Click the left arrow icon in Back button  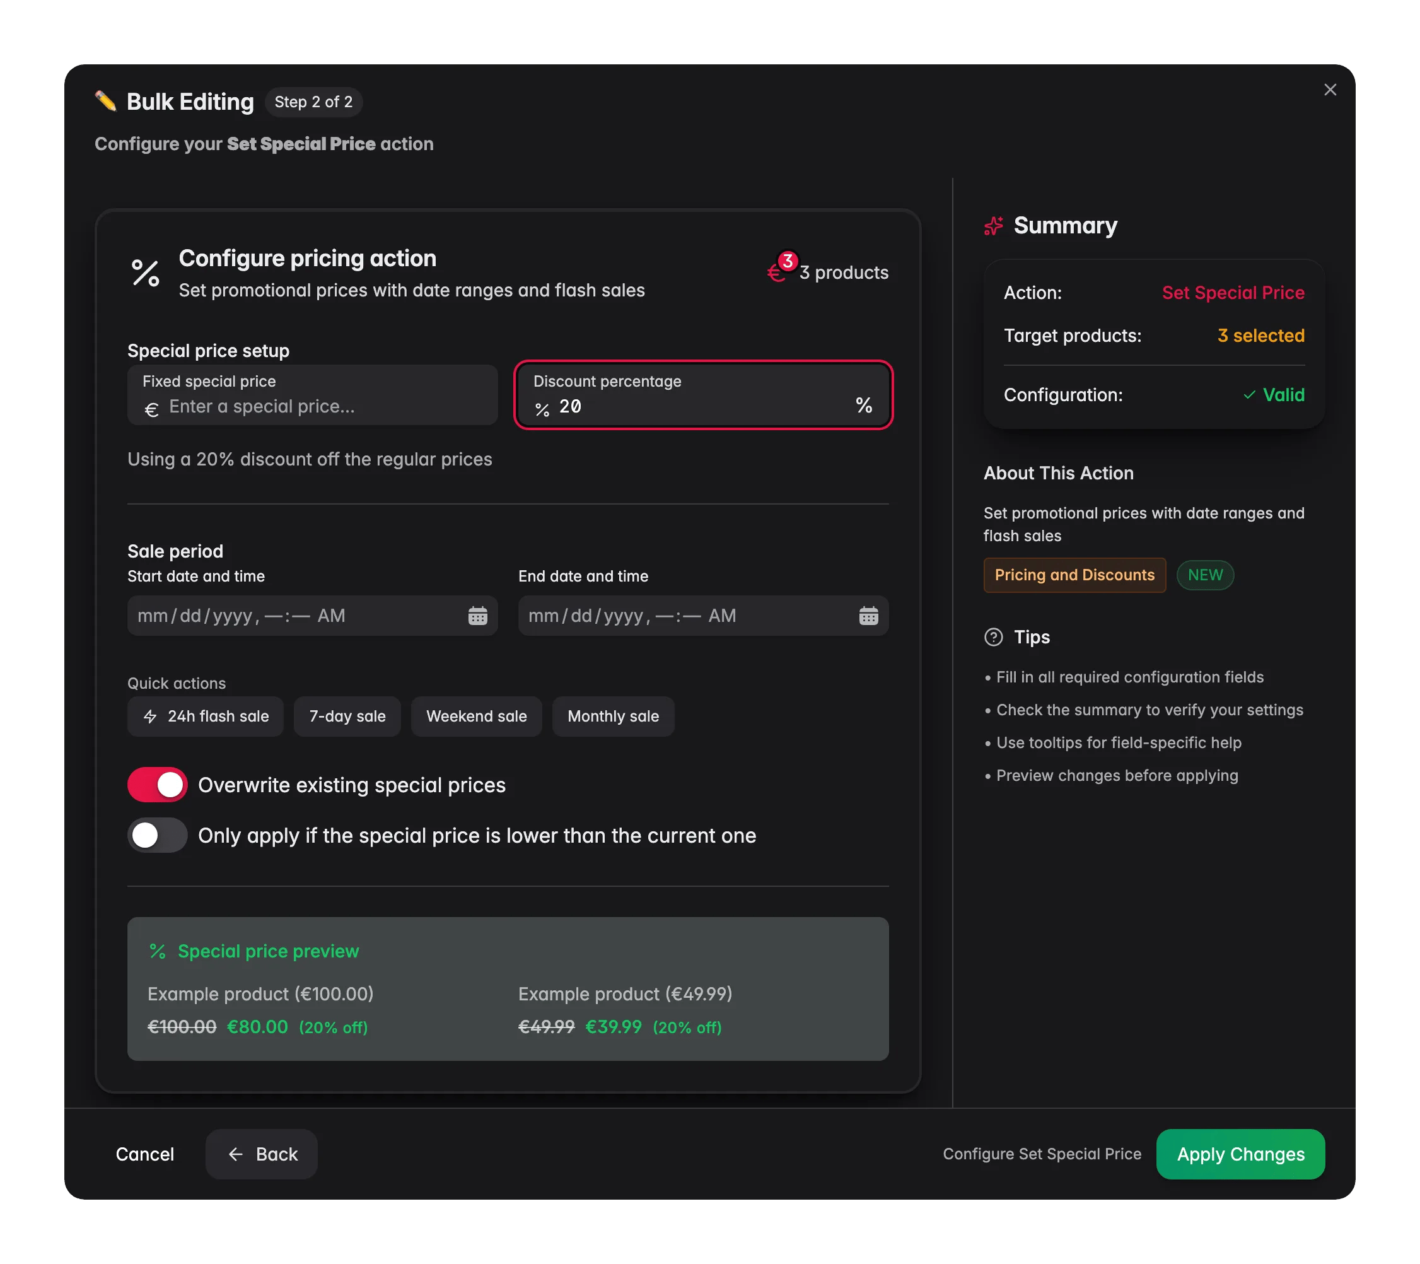tap(235, 1154)
